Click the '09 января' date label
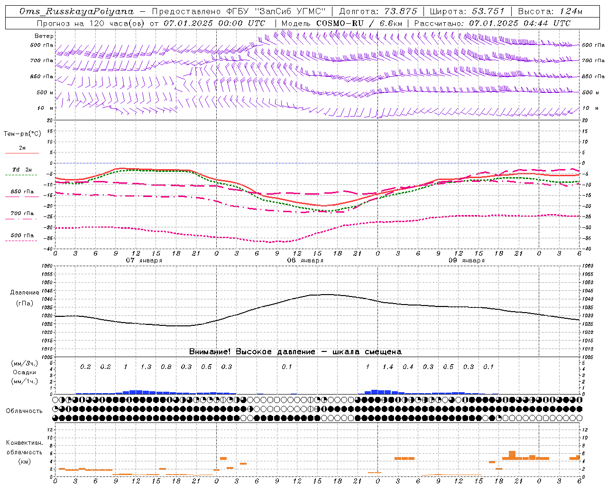 click(466, 260)
